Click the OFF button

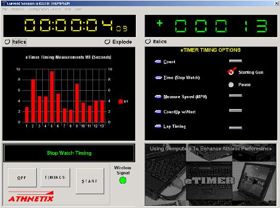(x=22, y=178)
